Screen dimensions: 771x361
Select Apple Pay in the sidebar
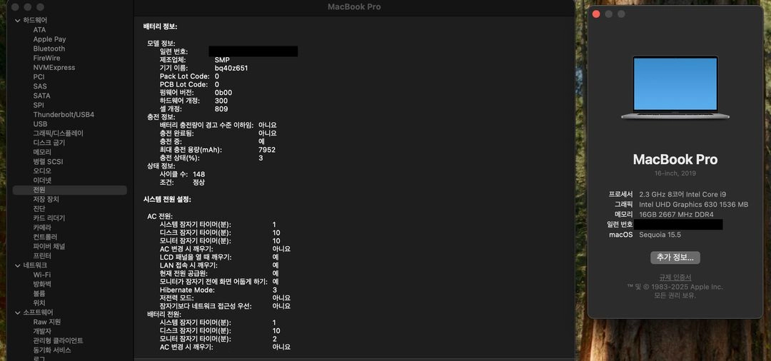pos(50,39)
